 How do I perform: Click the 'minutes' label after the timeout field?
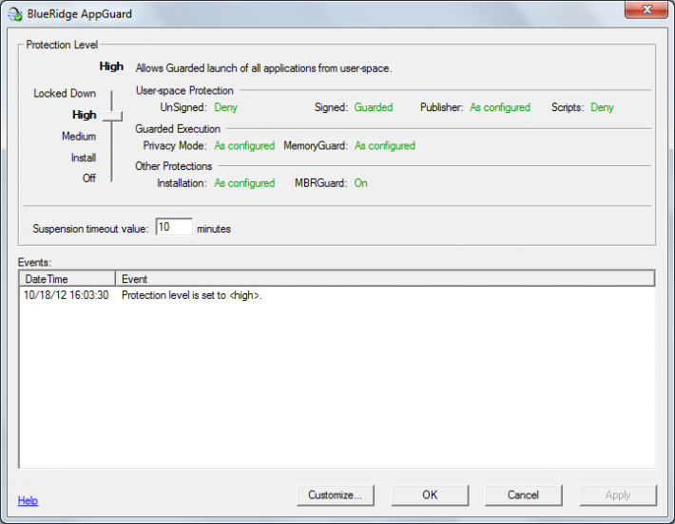(214, 229)
